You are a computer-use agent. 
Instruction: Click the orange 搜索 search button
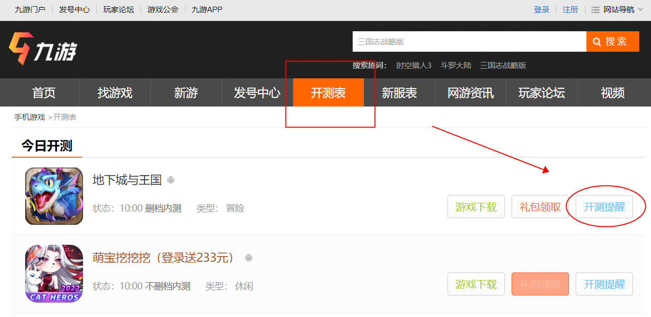tap(613, 41)
